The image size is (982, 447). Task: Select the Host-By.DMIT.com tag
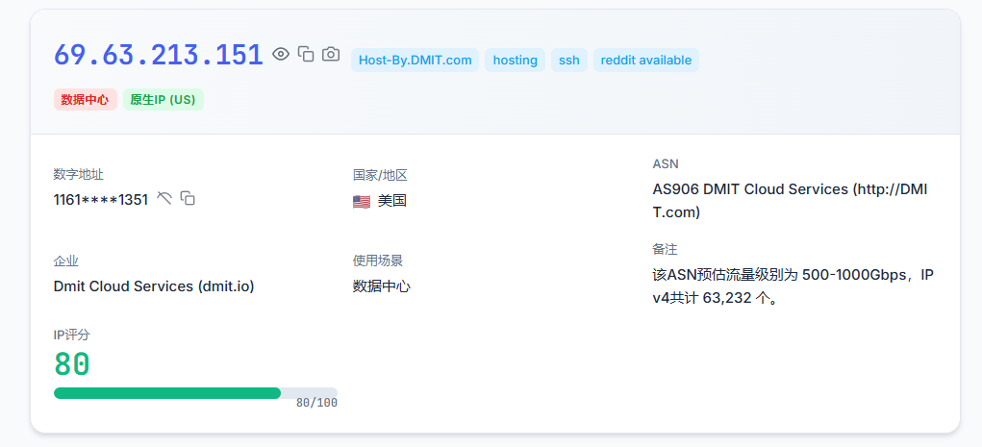(x=415, y=61)
